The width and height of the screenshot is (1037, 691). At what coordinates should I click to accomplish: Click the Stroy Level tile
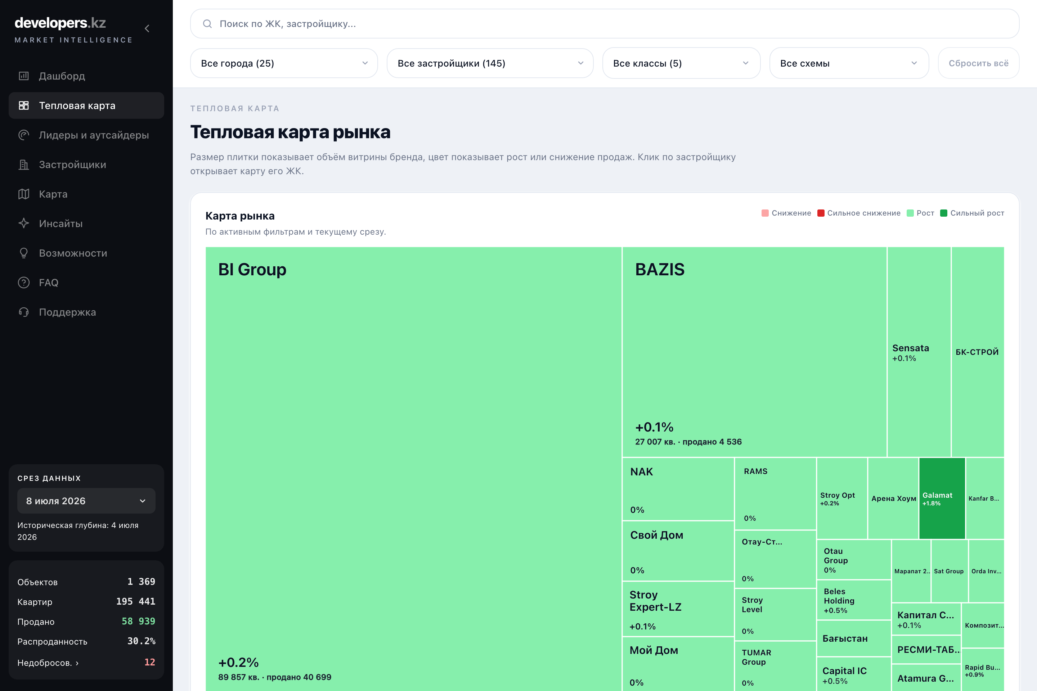coord(775,615)
